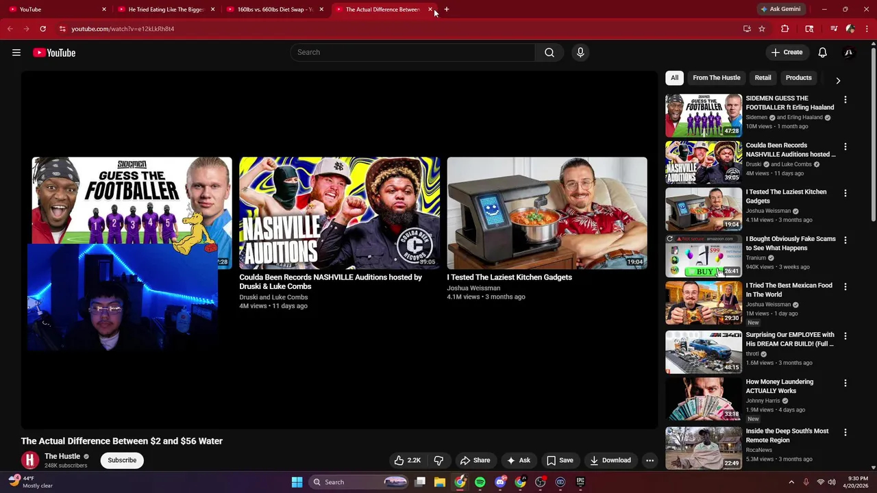Like the video with thumbs up
The width and height of the screenshot is (877, 493).
pyautogui.click(x=407, y=460)
